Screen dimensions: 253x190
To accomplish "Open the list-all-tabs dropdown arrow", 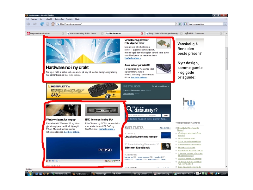I will (x=226, y=33).
